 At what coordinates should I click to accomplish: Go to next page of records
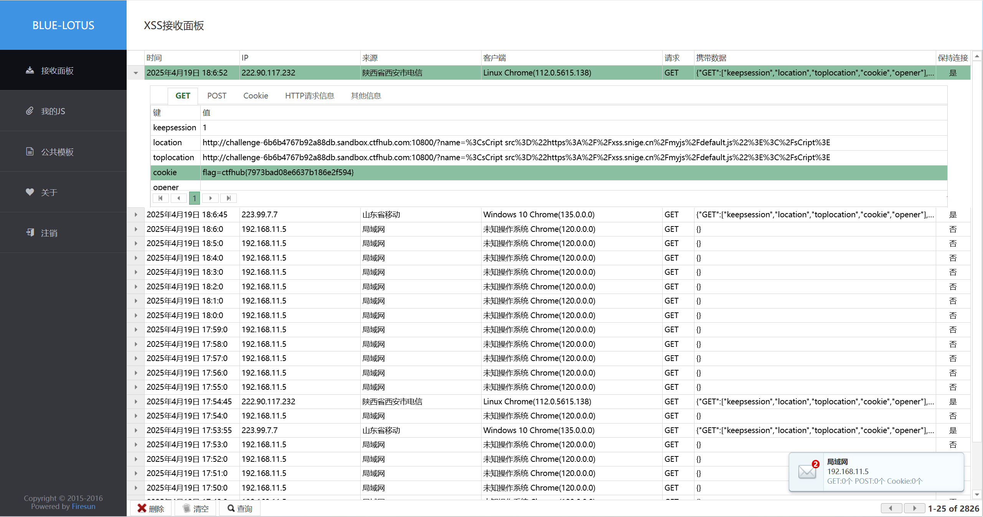[914, 508]
